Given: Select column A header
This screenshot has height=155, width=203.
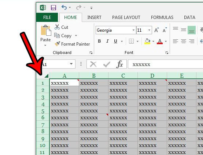Looking at the screenshot, I should pyautogui.click(x=64, y=75).
